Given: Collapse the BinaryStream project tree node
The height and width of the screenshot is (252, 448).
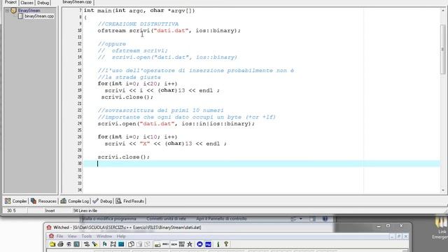Looking at the screenshot, I should tap(7, 10).
